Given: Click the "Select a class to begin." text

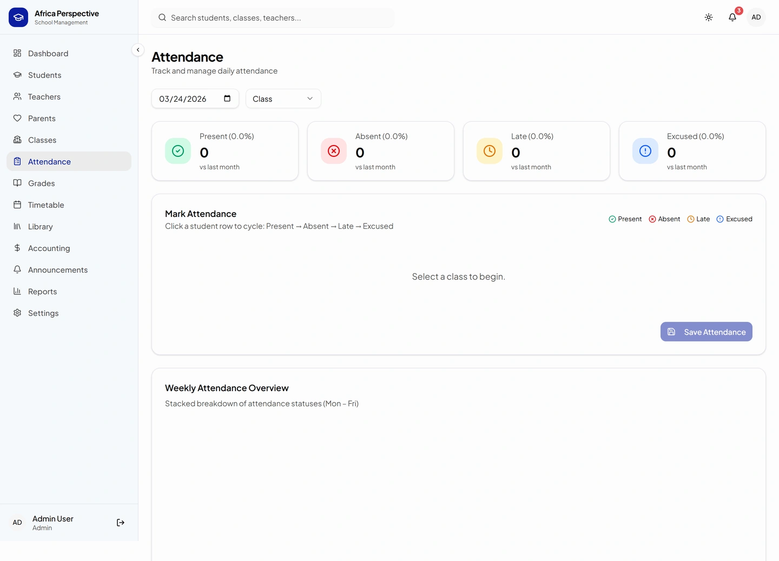Looking at the screenshot, I should (459, 276).
